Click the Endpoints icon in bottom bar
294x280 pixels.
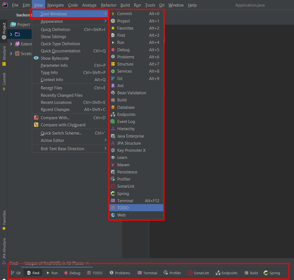tap(218, 273)
